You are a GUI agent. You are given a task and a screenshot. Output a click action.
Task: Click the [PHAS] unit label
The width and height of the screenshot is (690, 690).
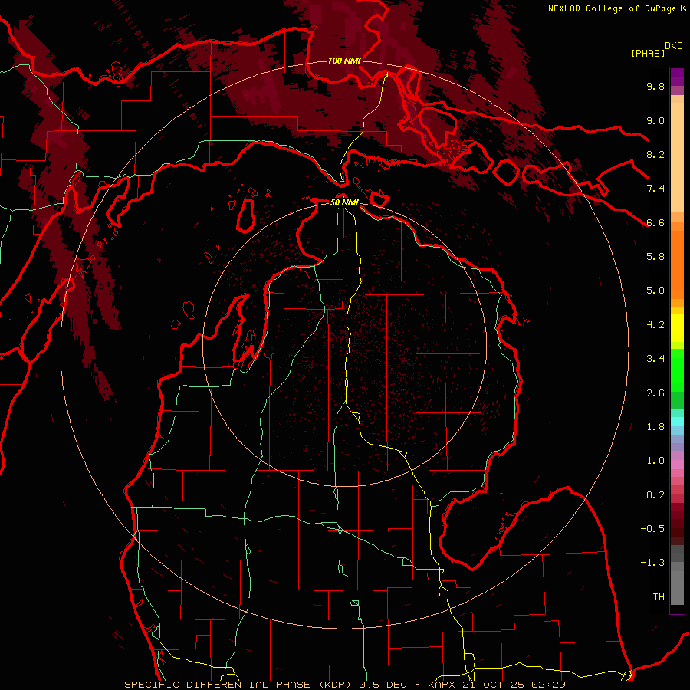coord(648,53)
